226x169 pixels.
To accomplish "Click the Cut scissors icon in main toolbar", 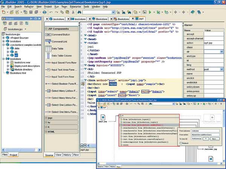I will (x=73, y=12).
